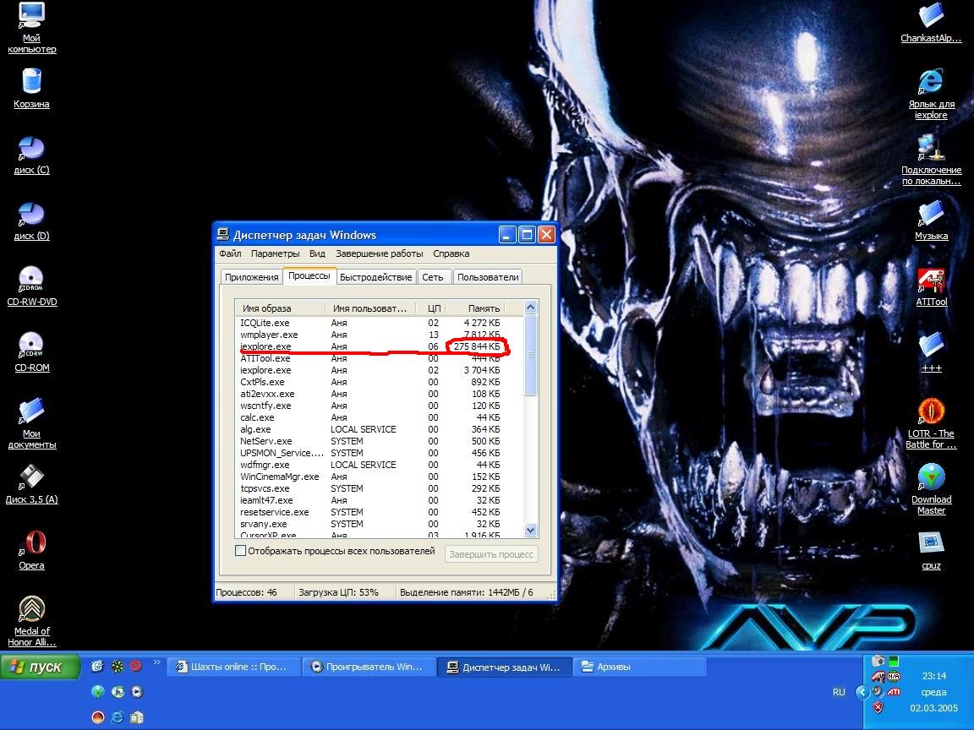
Task: Click the camera icon in system tray
Action: pos(878,661)
